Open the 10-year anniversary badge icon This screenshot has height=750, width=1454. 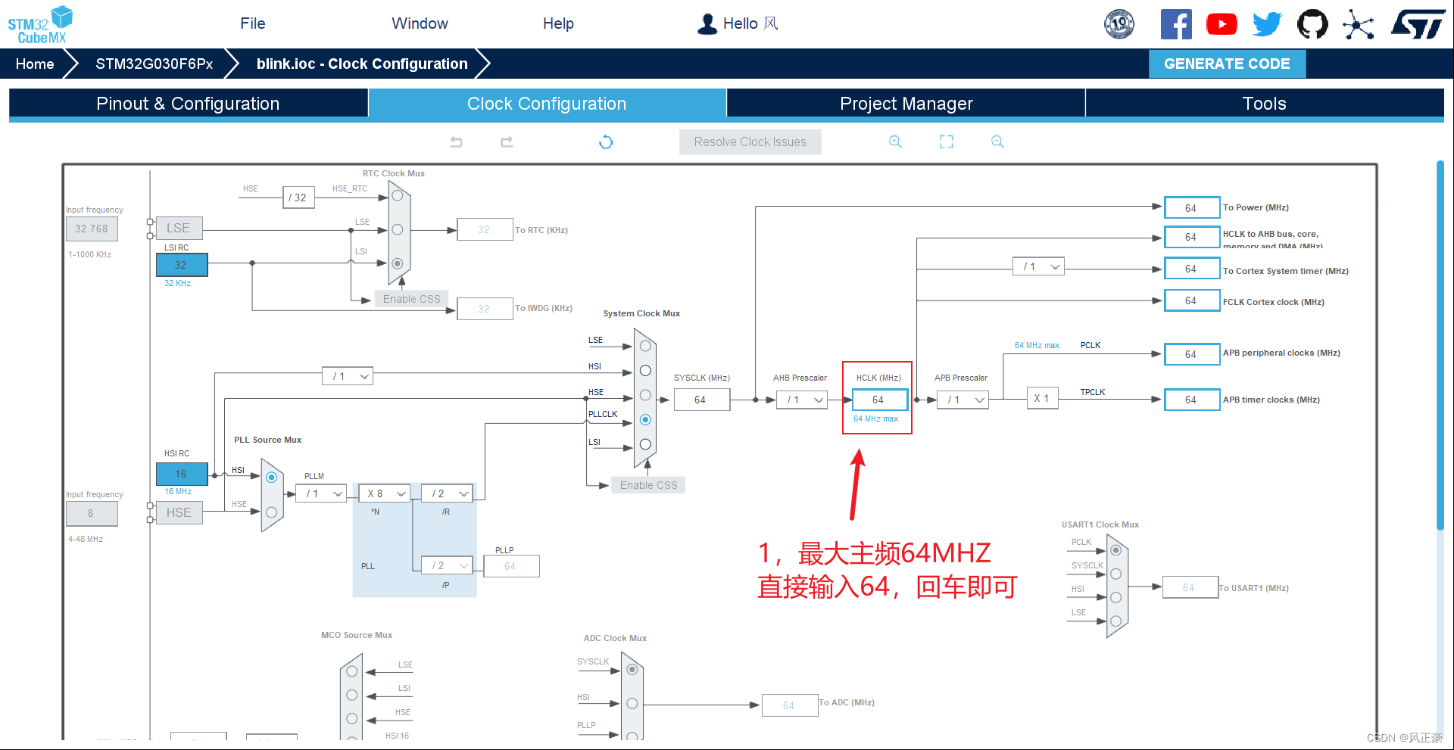pos(1119,24)
